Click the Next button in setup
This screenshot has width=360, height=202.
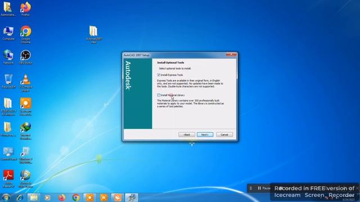point(205,135)
